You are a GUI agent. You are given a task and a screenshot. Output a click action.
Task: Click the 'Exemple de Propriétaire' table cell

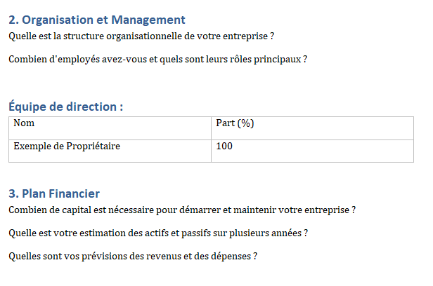tap(110, 151)
